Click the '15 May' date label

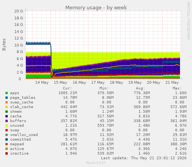click(x=60, y=83)
